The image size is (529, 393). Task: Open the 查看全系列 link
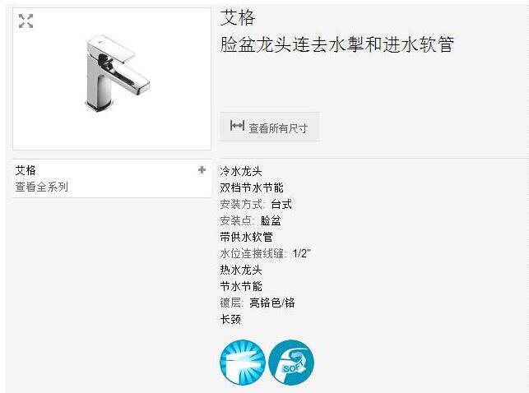tap(42, 187)
